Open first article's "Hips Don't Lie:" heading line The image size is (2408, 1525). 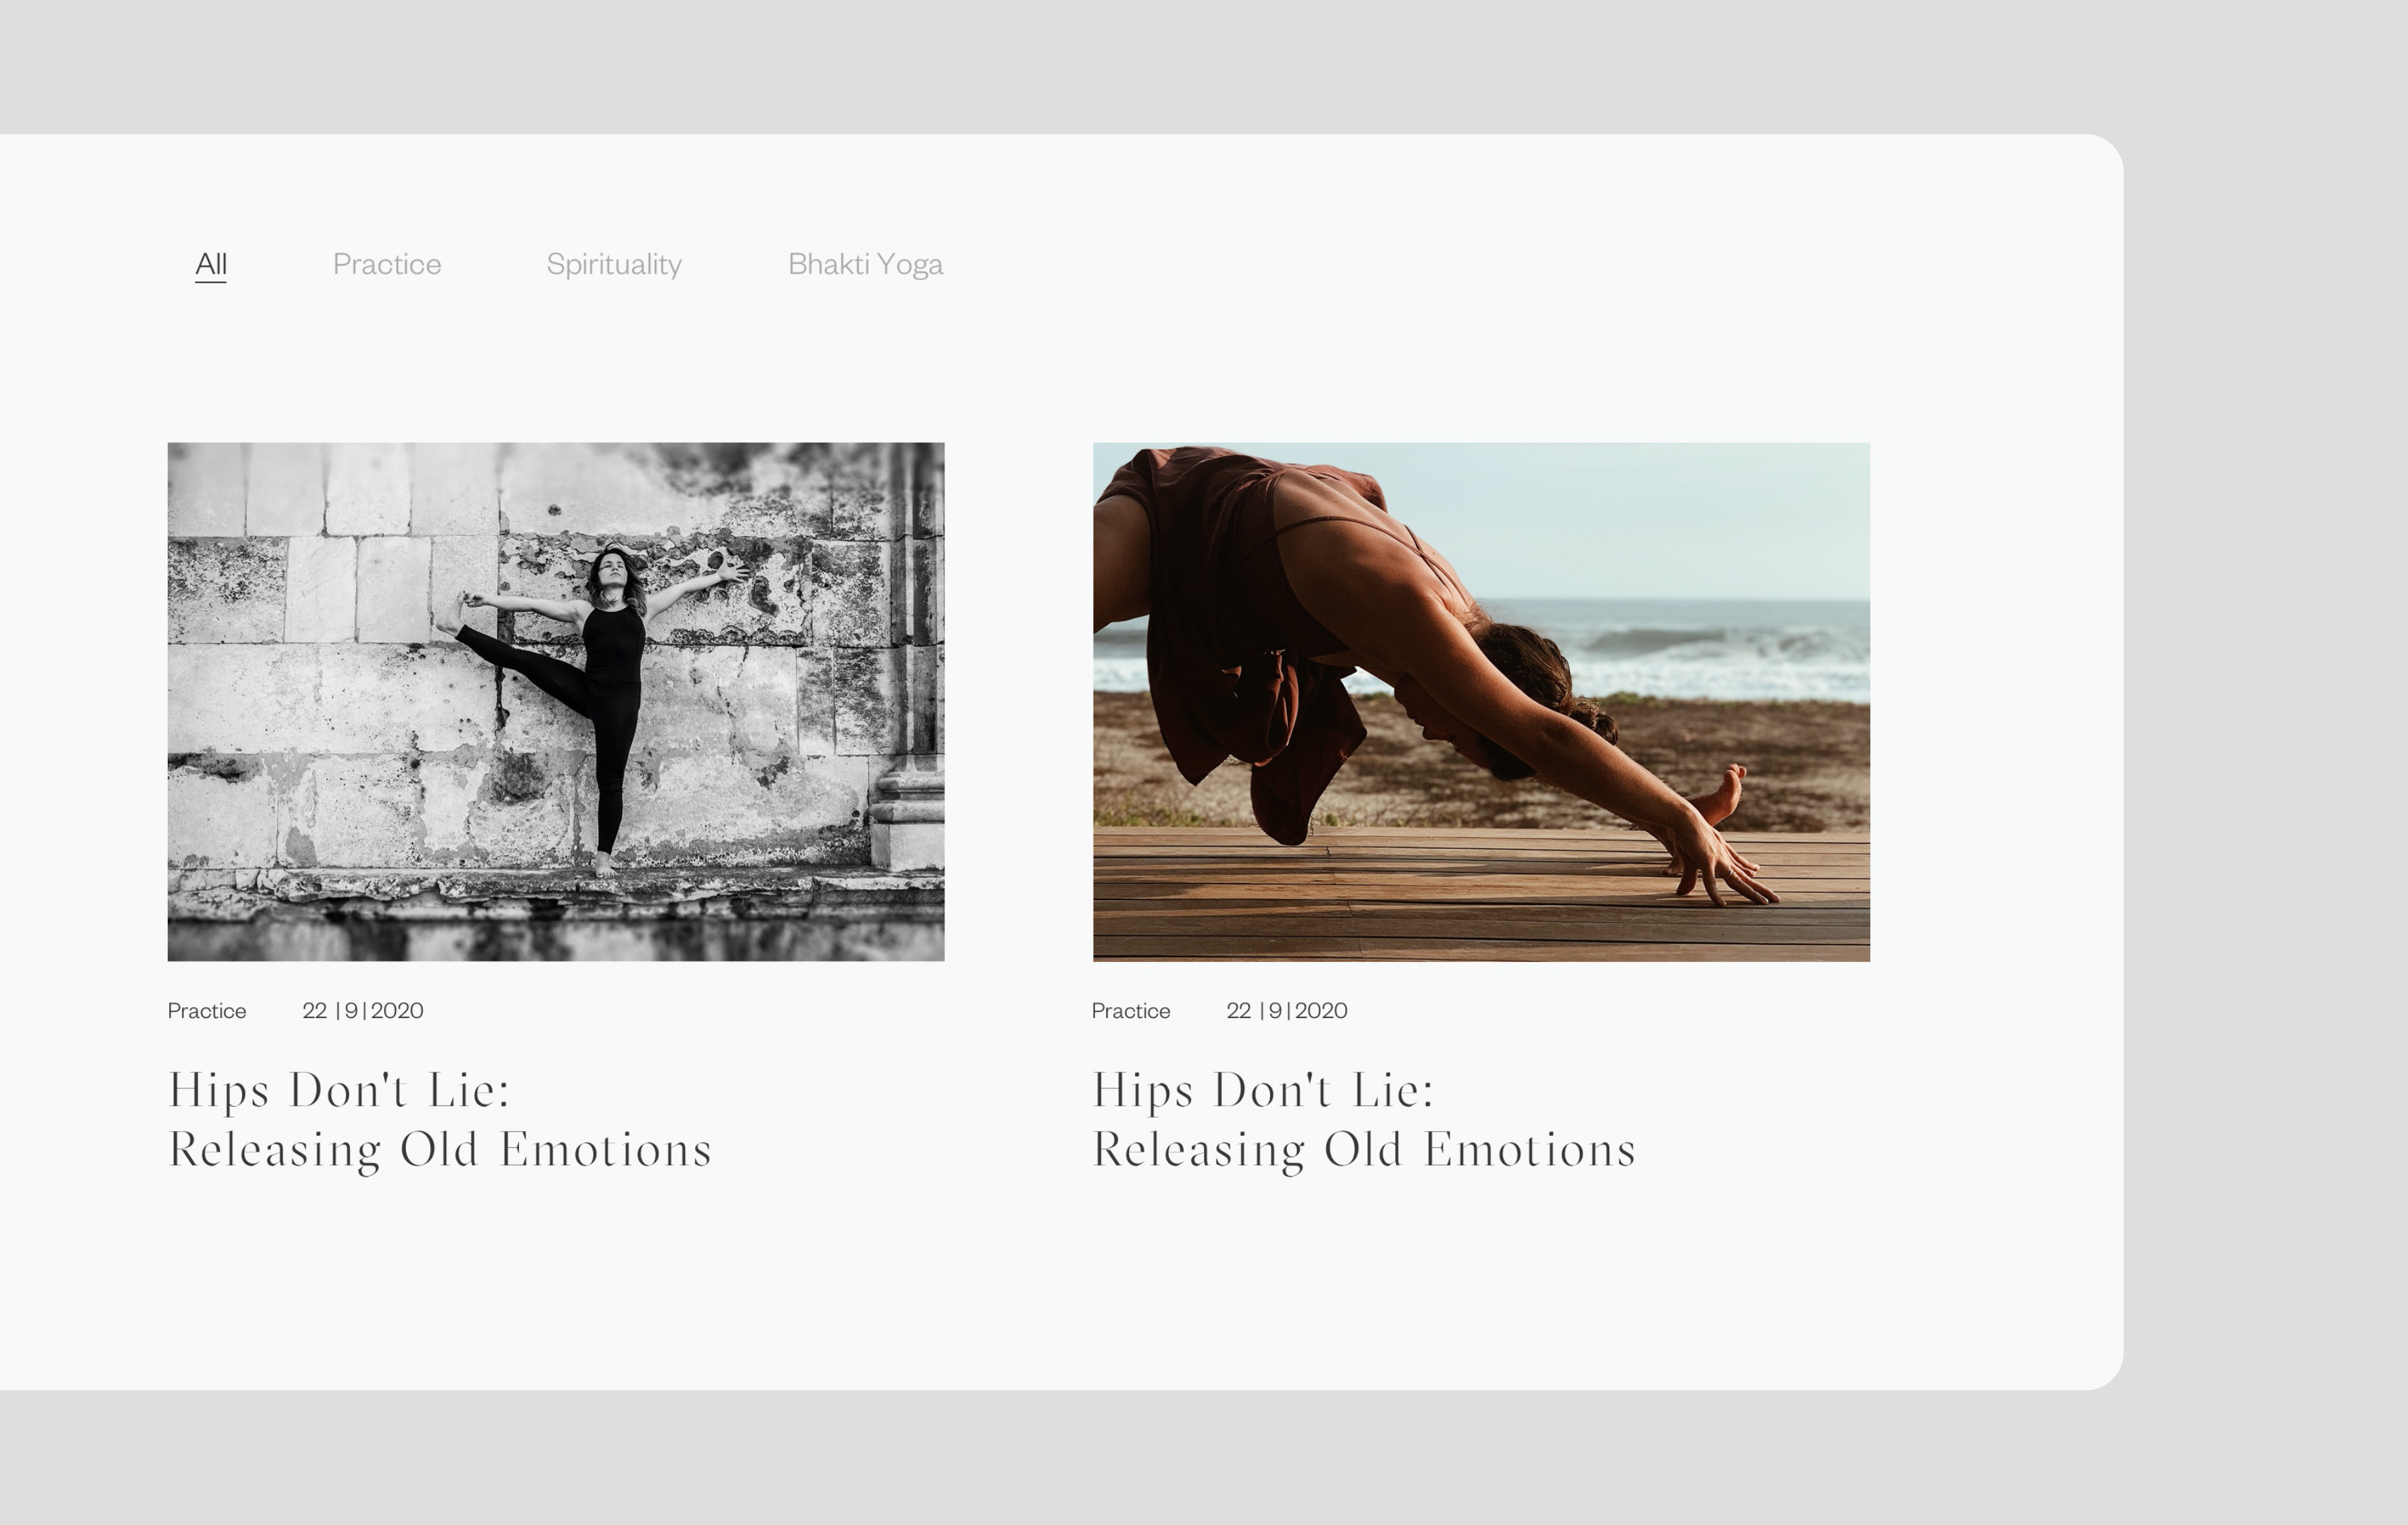[340, 1091]
